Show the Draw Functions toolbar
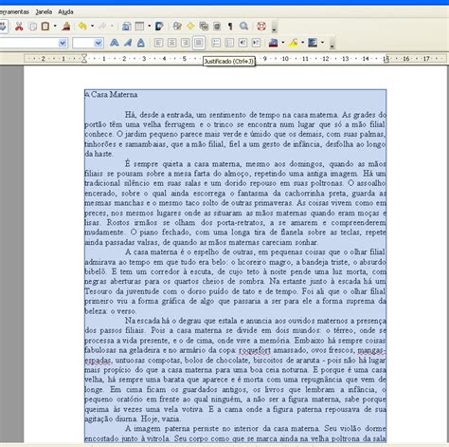 (x=159, y=27)
